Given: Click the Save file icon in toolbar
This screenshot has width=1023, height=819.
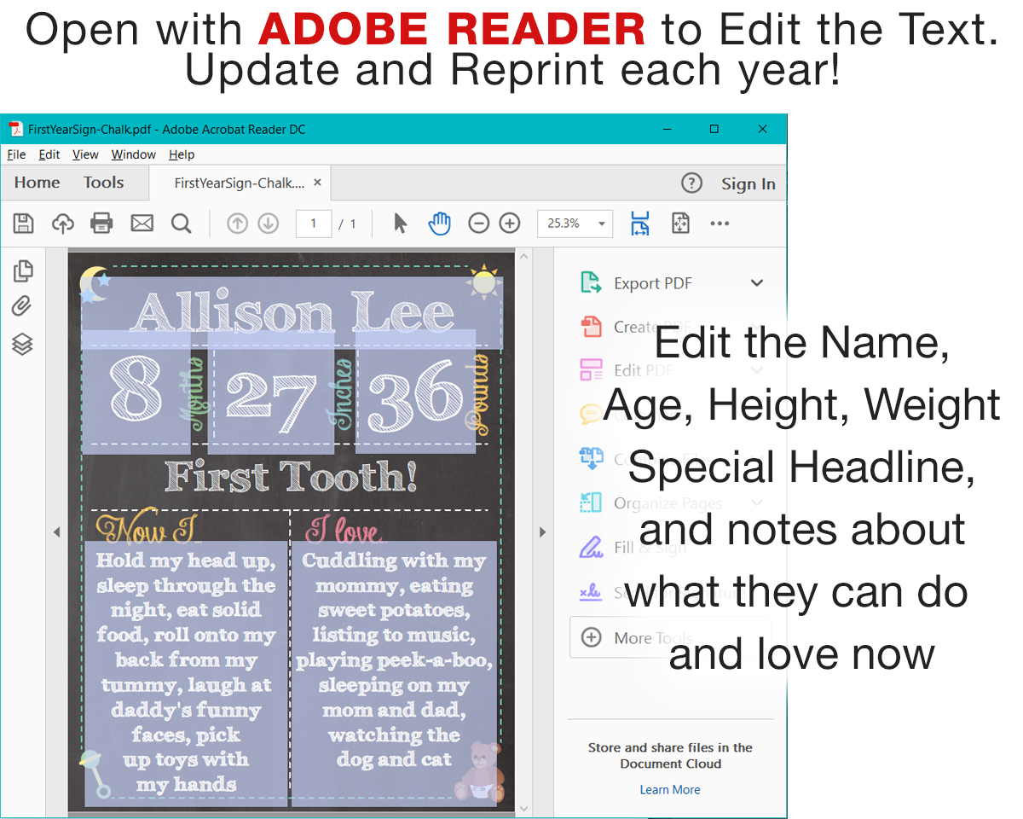Looking at the screenshot, I should (x=24, y=224).
